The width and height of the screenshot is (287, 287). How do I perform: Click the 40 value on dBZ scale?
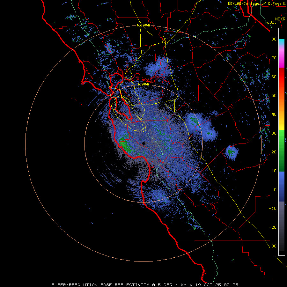tap(274, 114)
